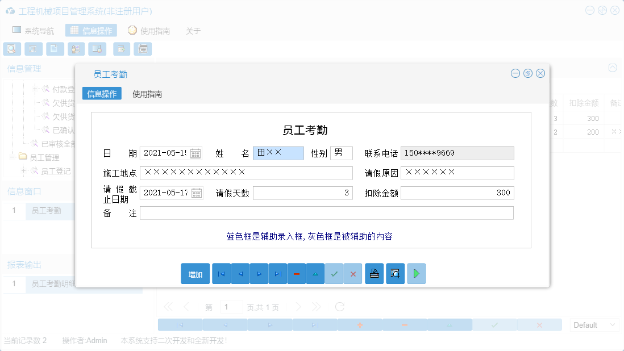This screenshot has height=351, width=624.
Task: Jump to the first record in the dialog
Action: point(221,273)
